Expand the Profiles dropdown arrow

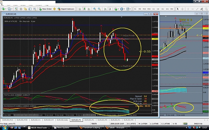[12, 9]
